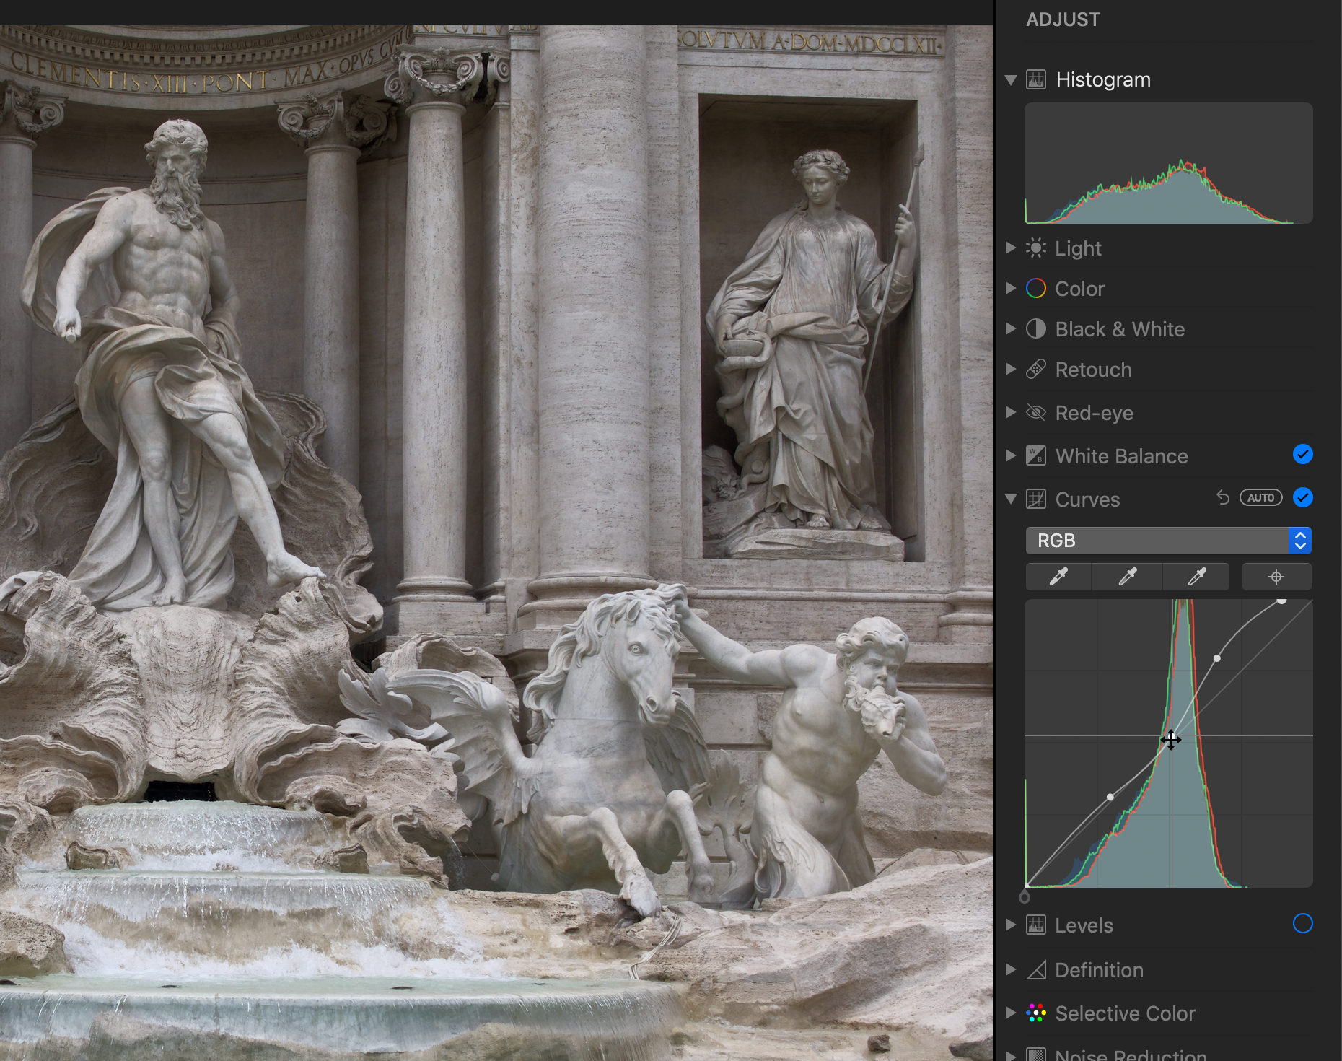
Task: Click the Definition label
Action: [x=1099, y=970]
